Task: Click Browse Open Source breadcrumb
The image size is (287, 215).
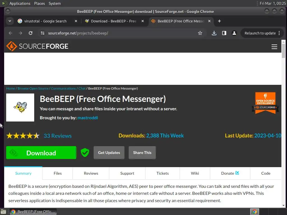Action: [x=33, y=88]
